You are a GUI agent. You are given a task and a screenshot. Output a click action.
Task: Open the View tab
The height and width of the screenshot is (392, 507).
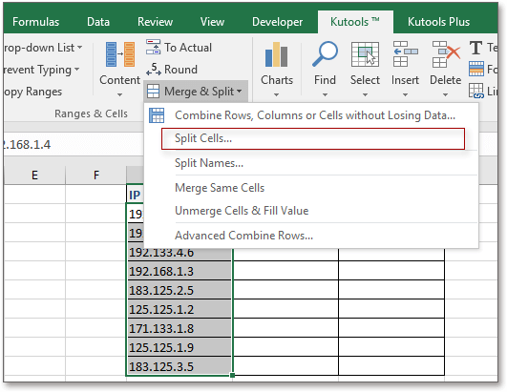pos(212,22)
